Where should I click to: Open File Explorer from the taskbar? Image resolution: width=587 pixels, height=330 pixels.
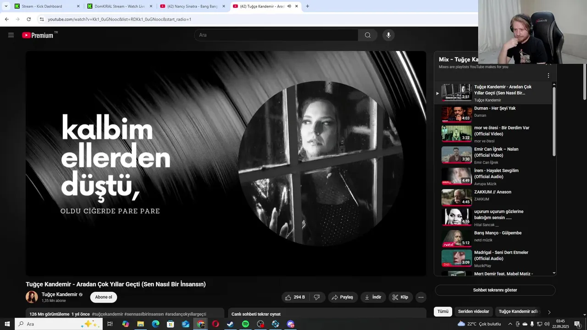(140, 324)
